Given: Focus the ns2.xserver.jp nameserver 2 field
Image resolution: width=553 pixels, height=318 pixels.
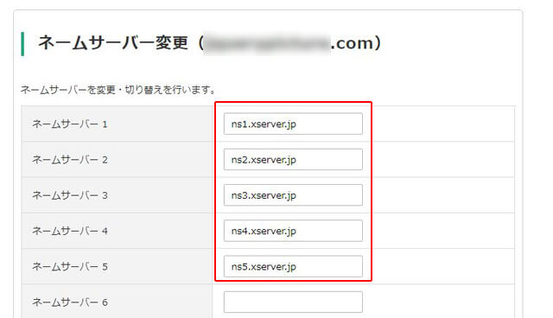Looking at the screenshot, I should [x=293, y=159].
